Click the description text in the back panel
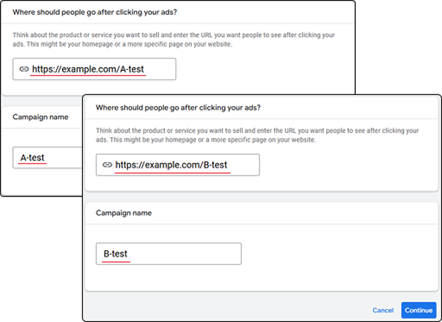Image resolution: width=442 pixels, height=322 pixels. [173, 39]
